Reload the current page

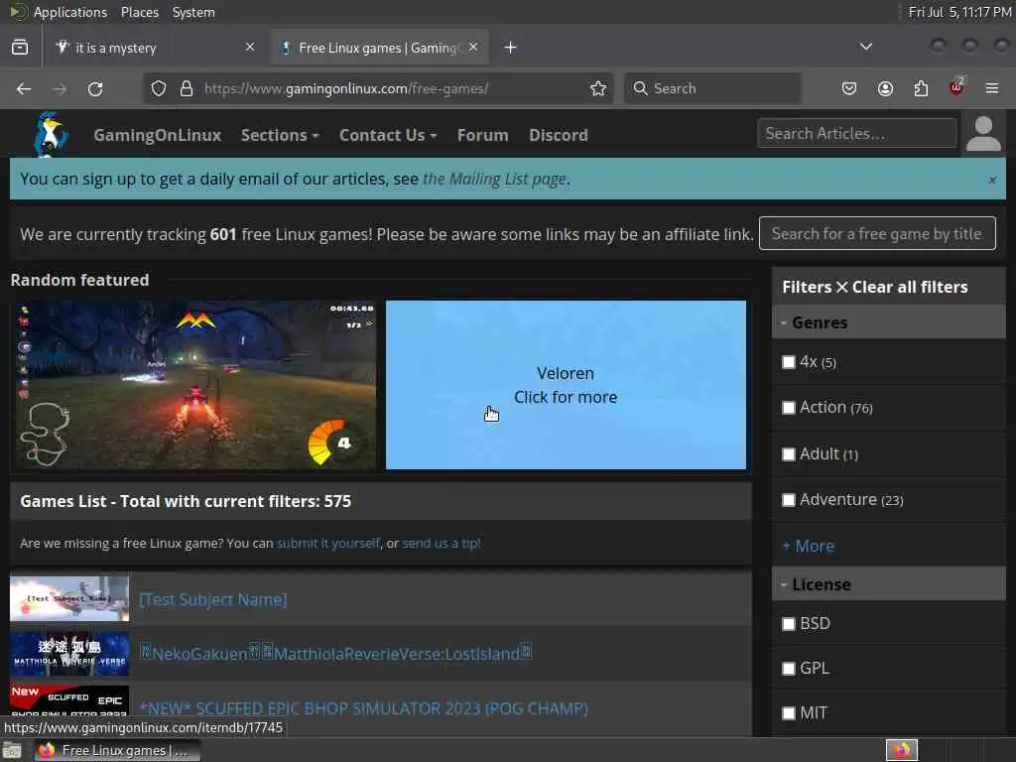95,88
